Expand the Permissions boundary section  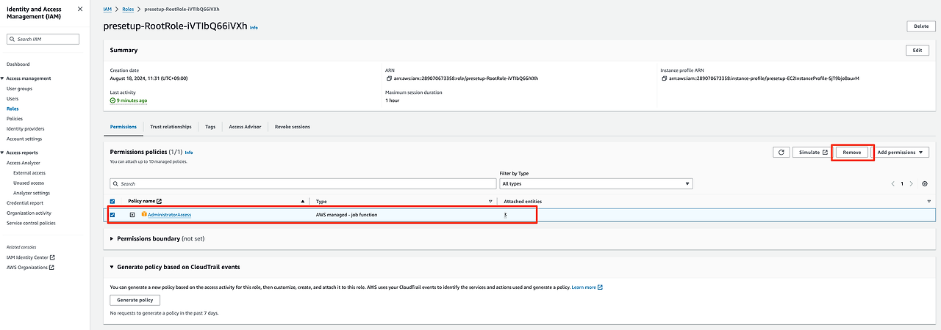112,238
